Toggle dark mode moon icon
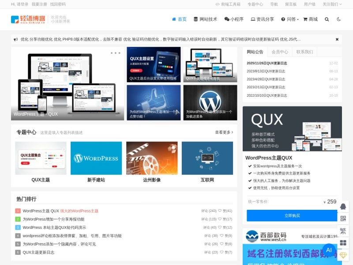 tap(338, 19)
